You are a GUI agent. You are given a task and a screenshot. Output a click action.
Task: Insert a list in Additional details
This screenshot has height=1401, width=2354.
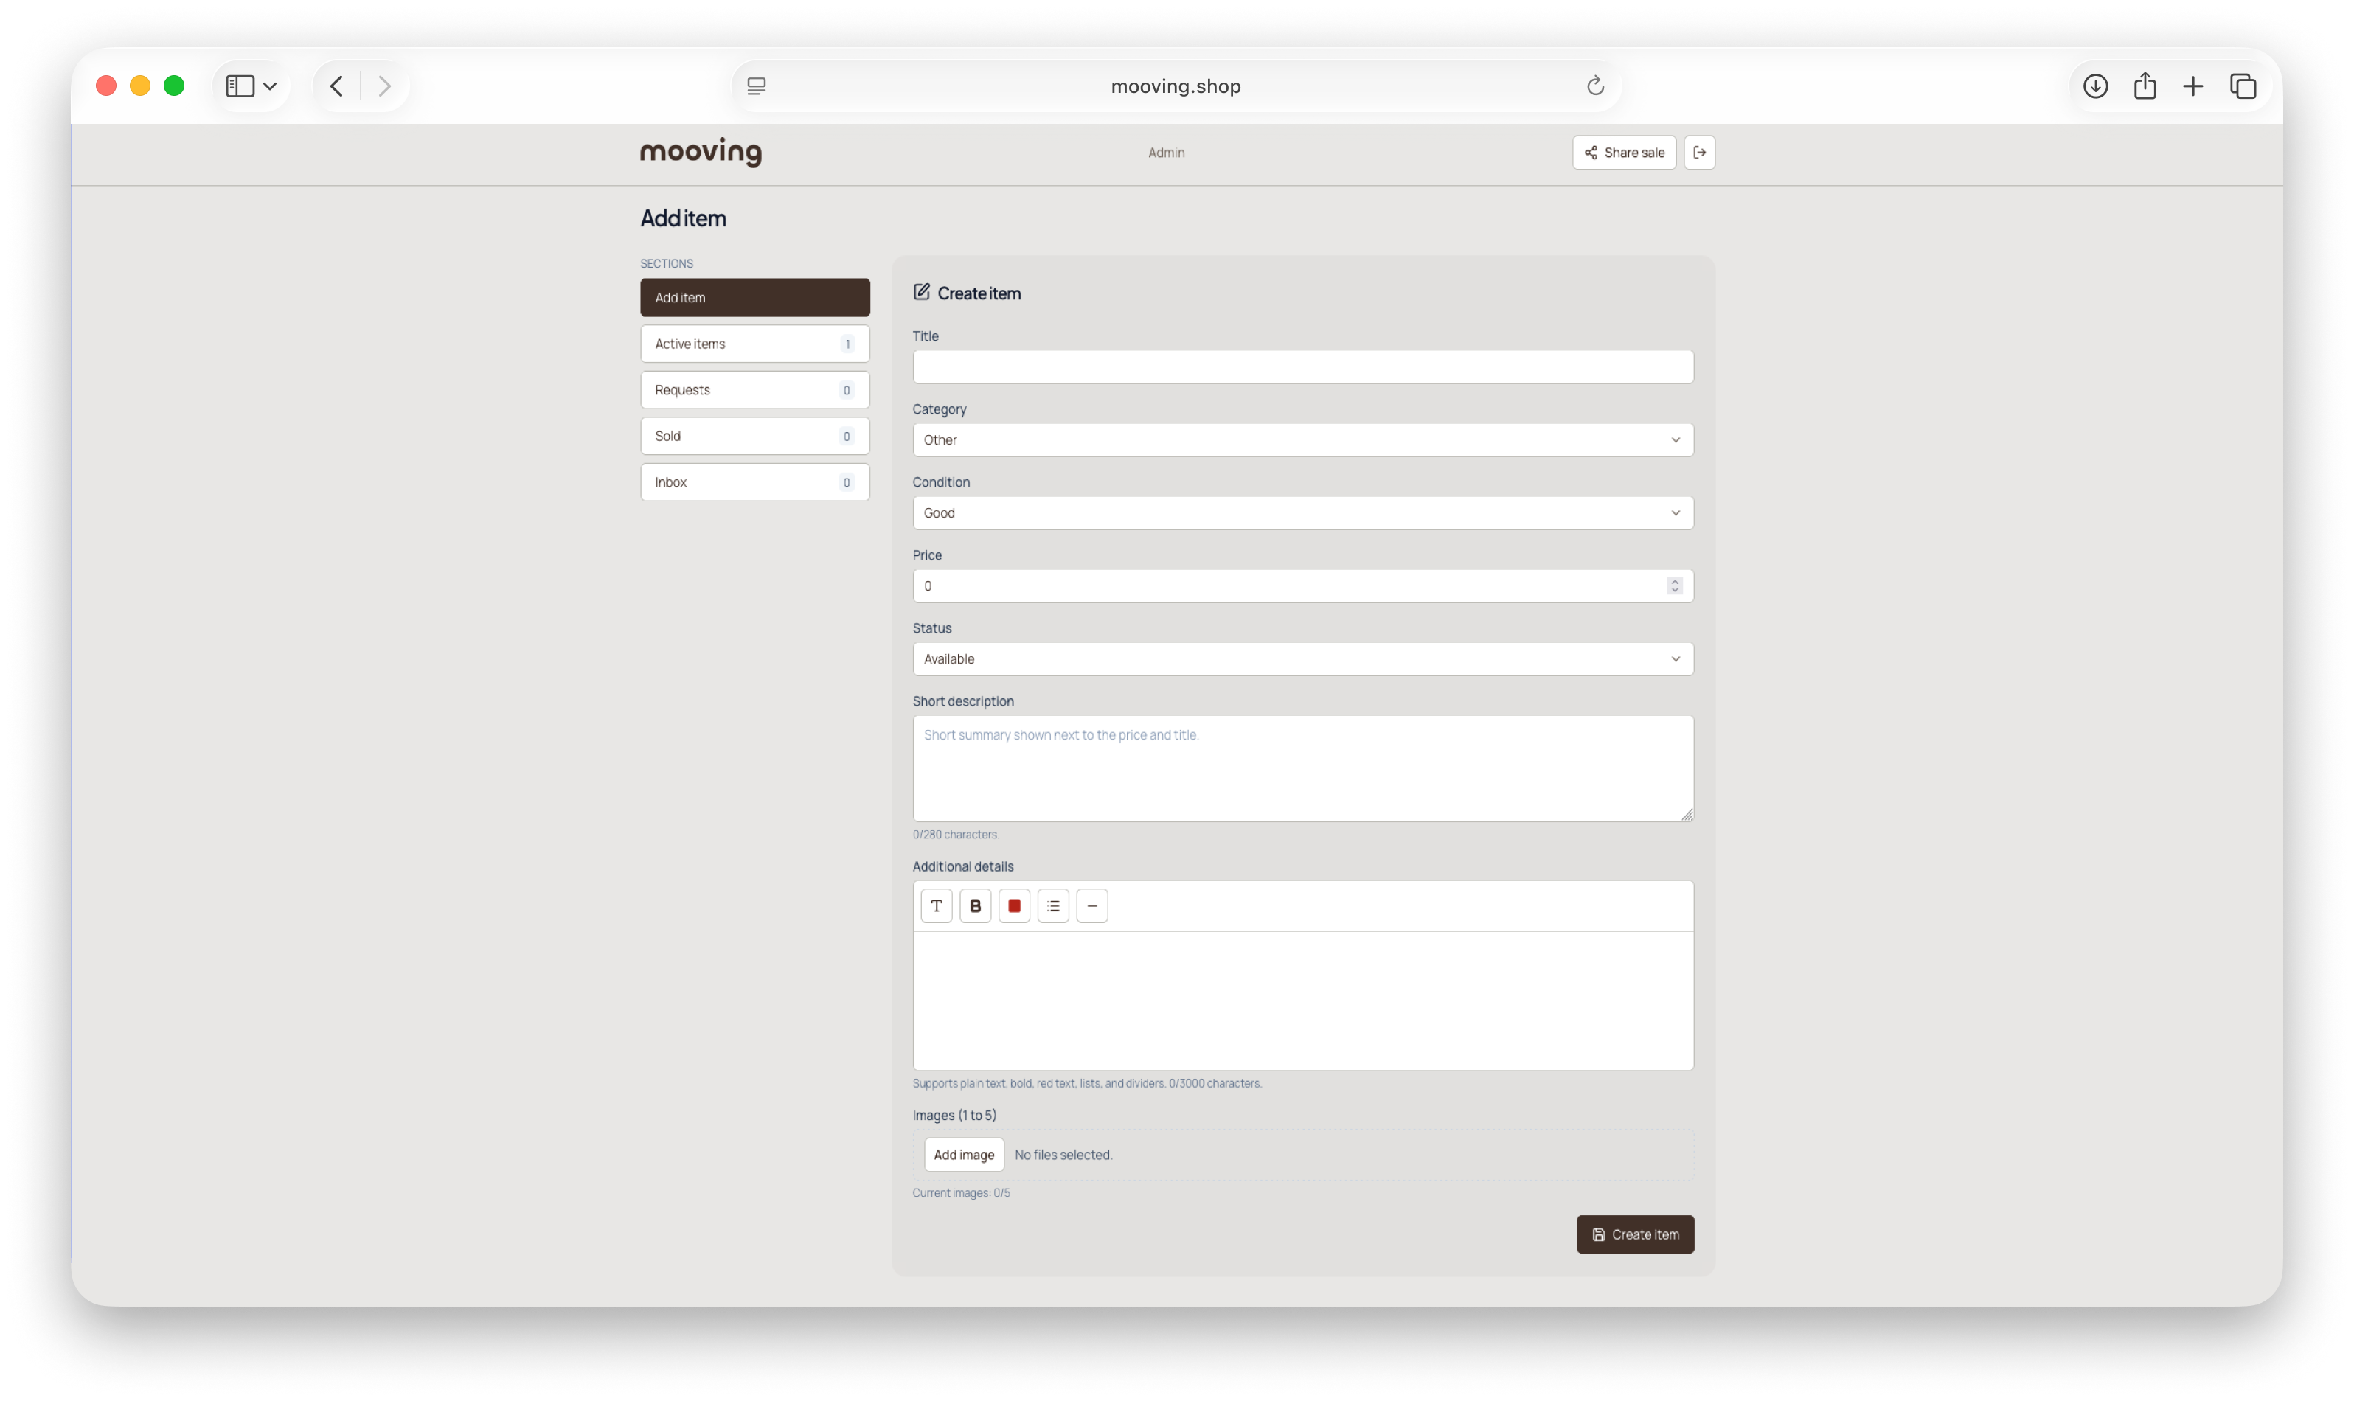pos(1052,905)
